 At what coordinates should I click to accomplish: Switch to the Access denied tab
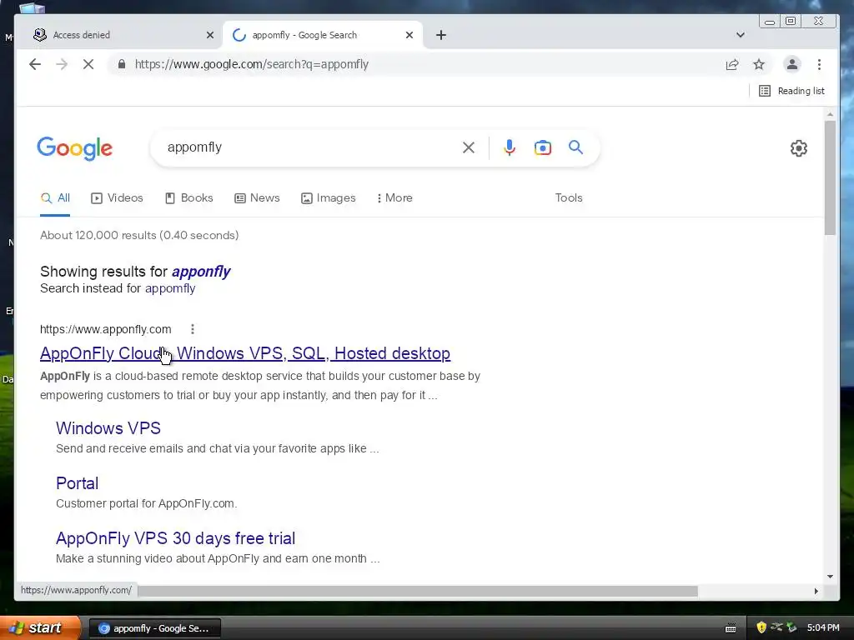point(120,35)
